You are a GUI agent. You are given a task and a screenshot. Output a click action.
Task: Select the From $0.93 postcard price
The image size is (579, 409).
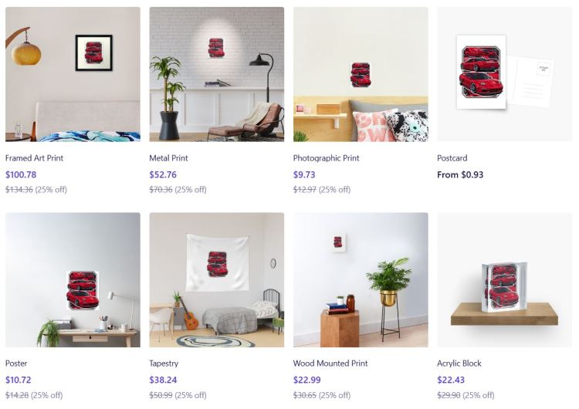[460, 174]
